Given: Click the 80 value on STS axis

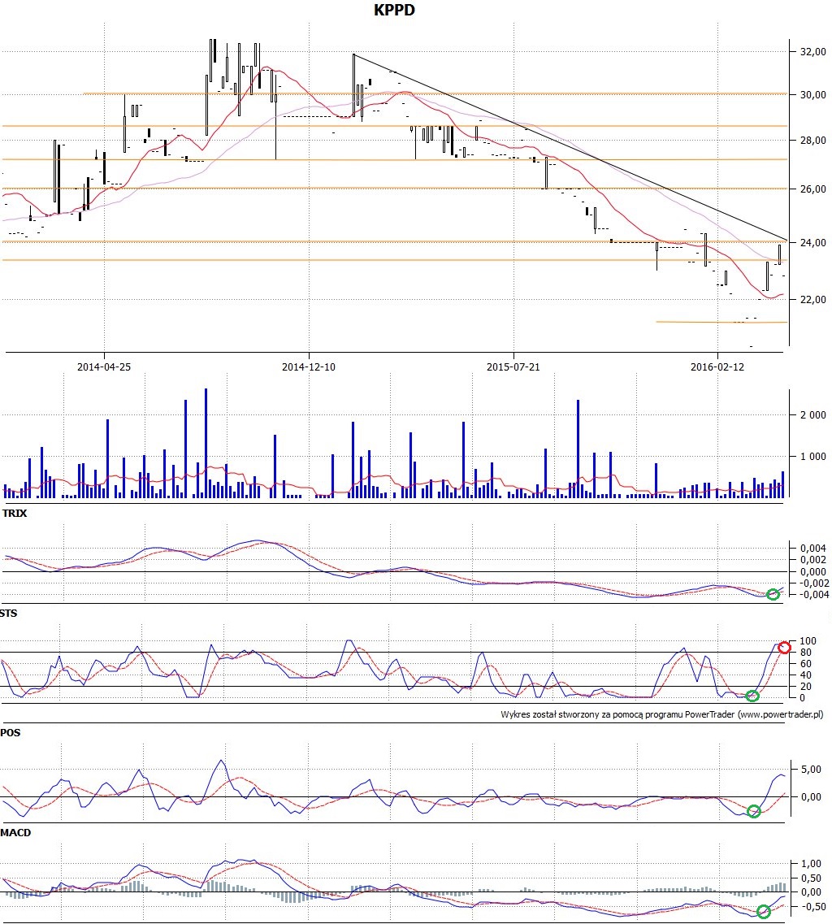Looking at the screenshot, I should (x=805, y=653).
